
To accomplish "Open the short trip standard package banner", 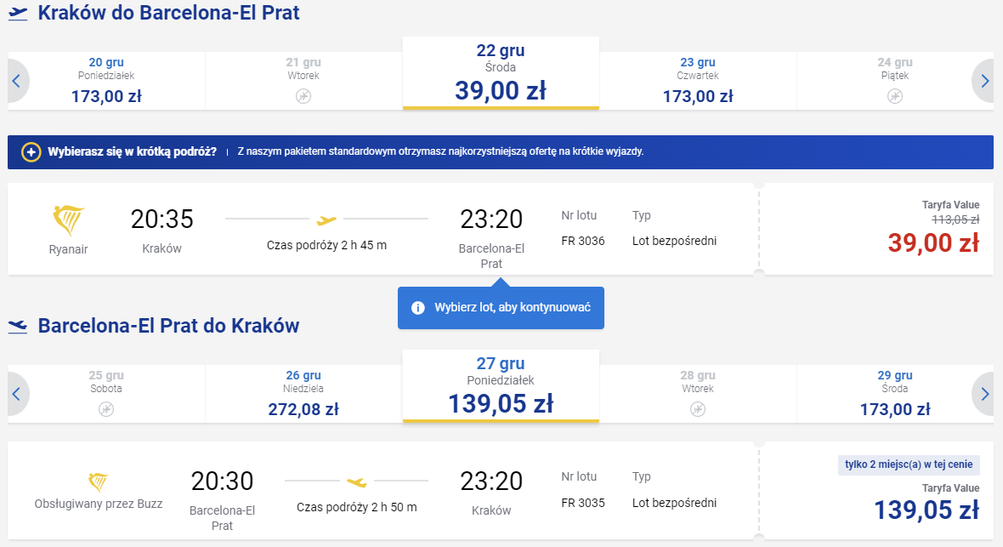I will click(x=500, y=151).
